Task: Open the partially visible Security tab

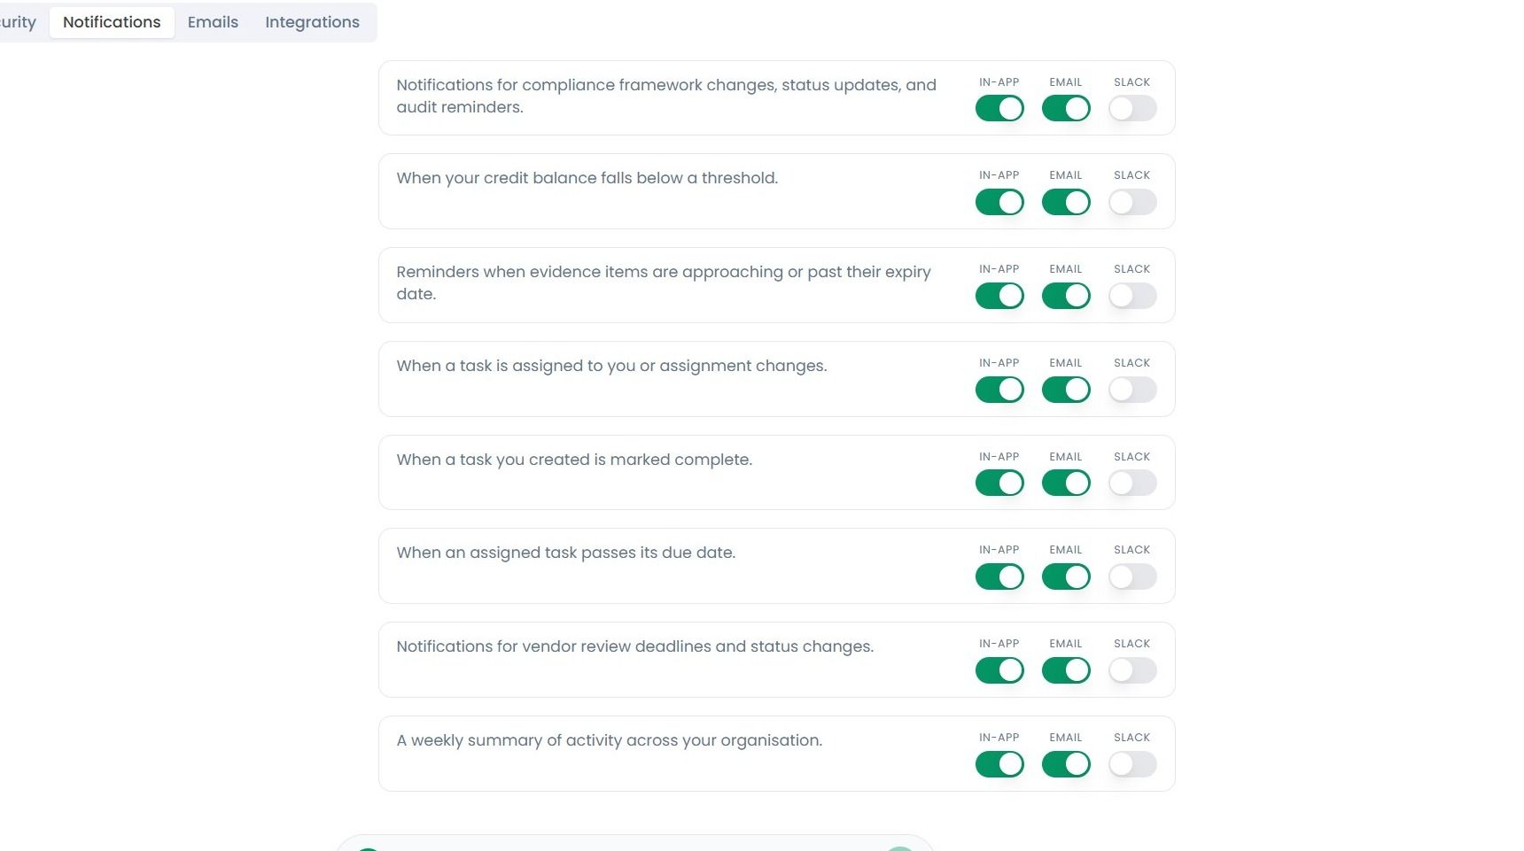Action: (x=16, y=22)
